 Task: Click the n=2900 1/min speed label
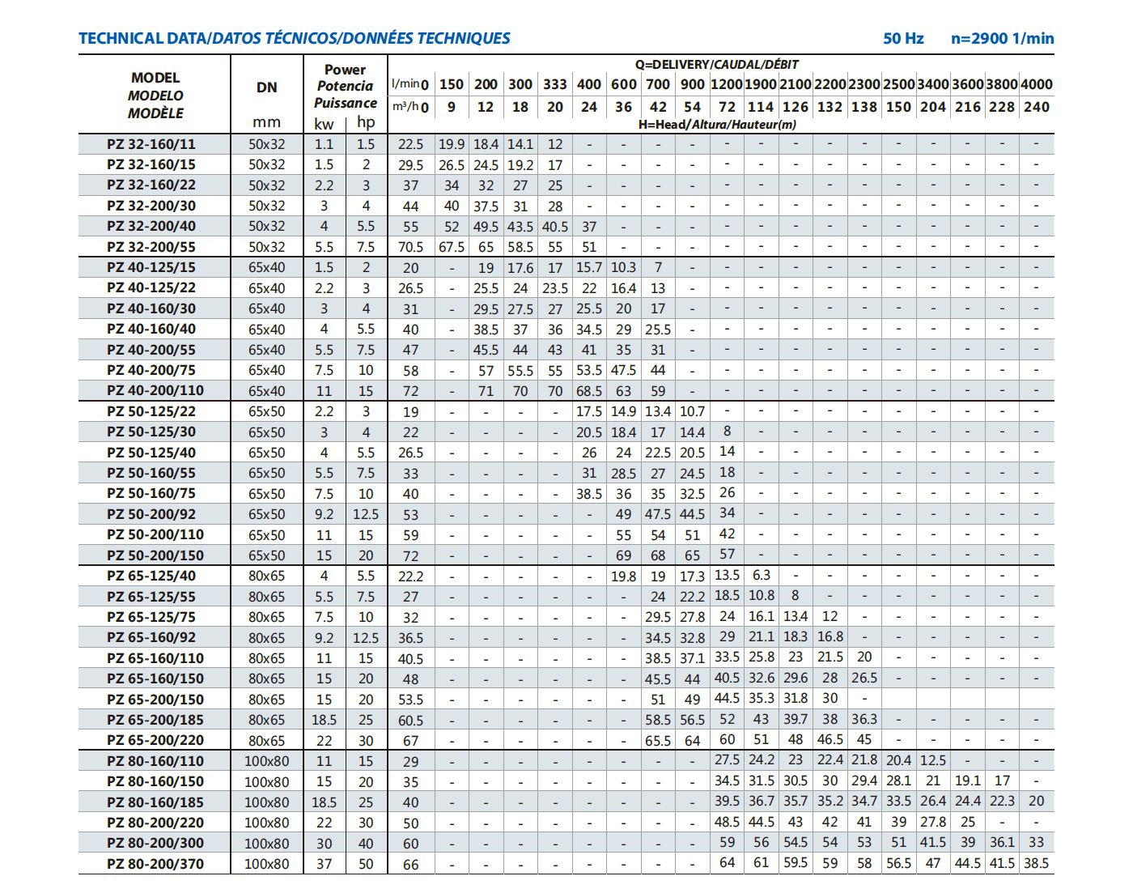pyautogui.click(x=1002, y=38)
